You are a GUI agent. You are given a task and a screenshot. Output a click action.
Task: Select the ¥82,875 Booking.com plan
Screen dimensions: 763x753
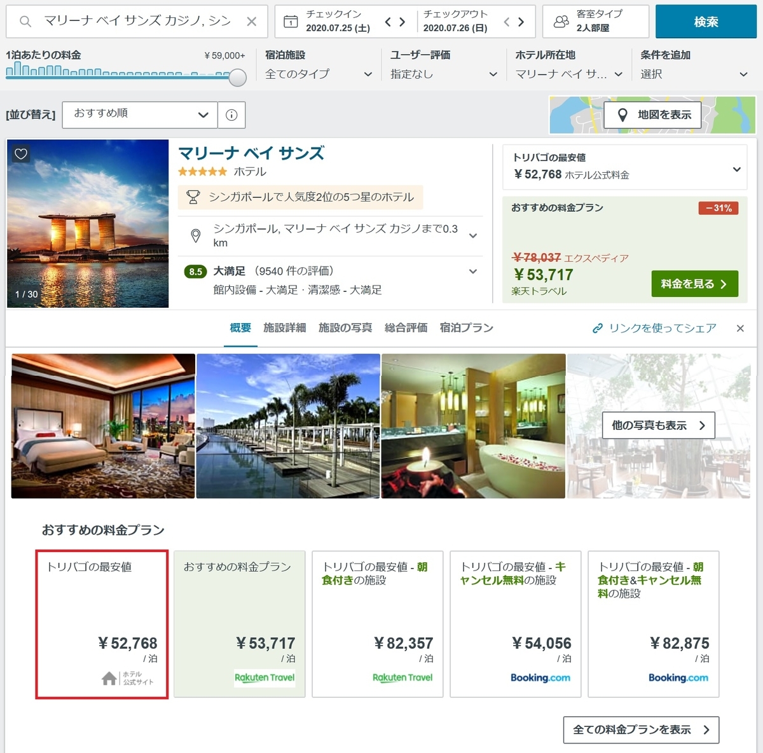tap(654, 625)
